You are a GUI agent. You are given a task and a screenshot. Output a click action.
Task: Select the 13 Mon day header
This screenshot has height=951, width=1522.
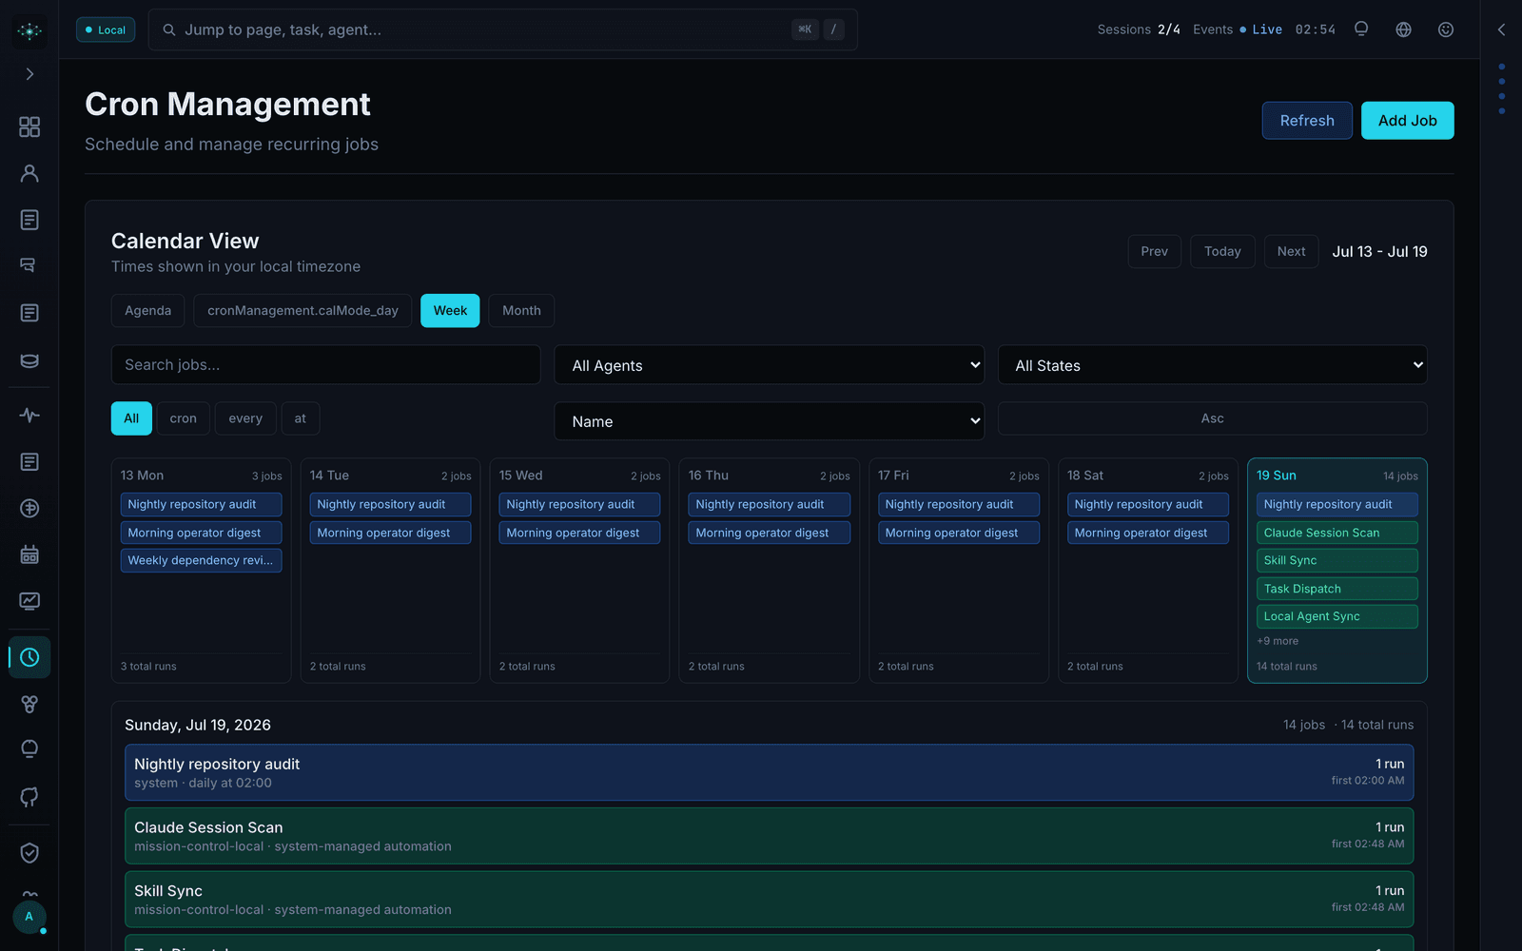point(143,475)
